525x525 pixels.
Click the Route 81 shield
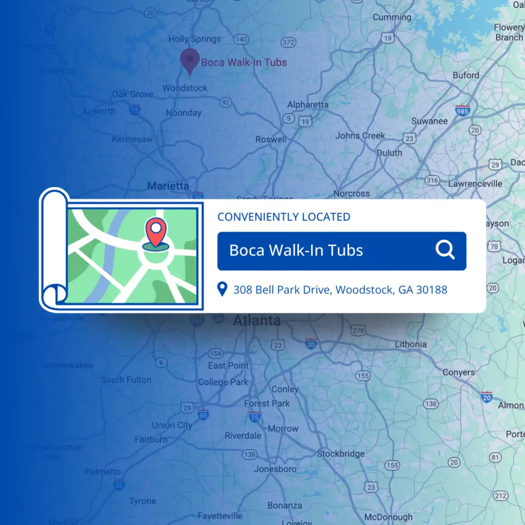[x=495, y=457]
